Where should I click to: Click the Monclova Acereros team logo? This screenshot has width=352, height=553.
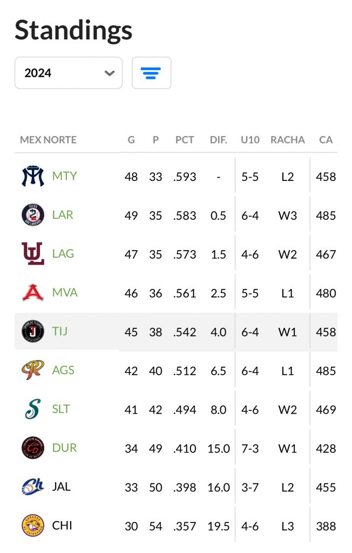click(x=33, y=293)
